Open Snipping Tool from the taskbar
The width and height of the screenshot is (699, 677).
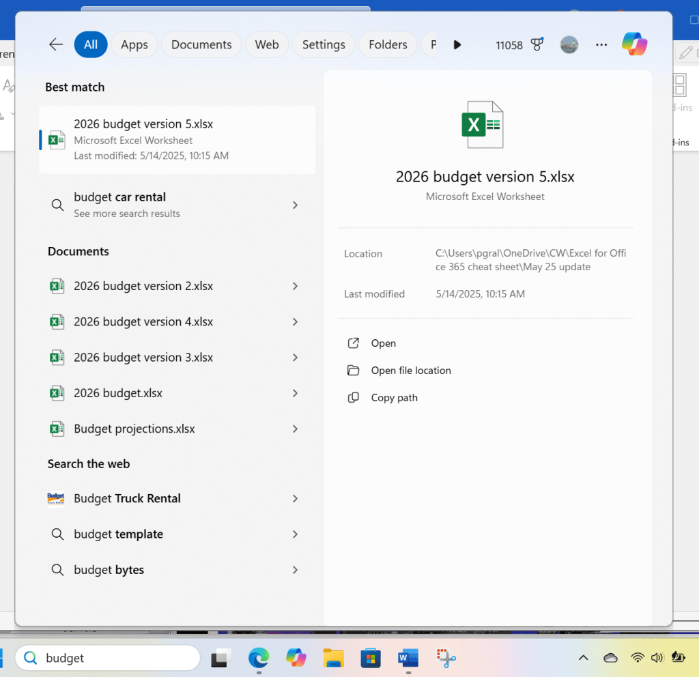[x=445, y=657]
